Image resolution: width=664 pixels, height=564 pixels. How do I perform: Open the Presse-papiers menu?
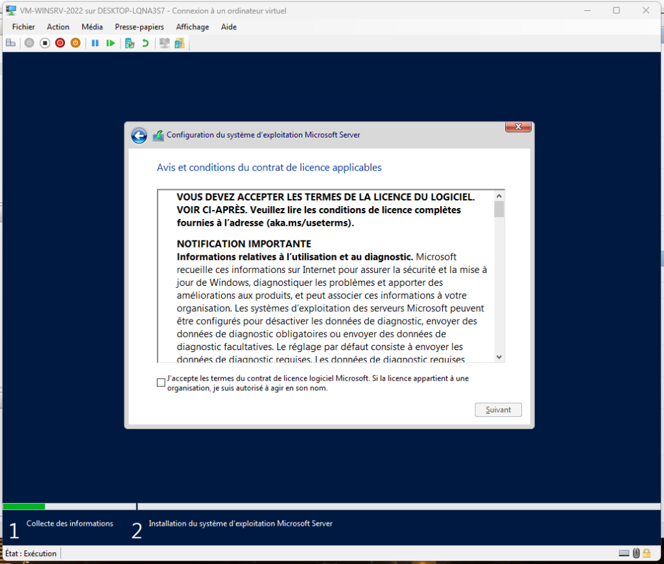(139, 27)
